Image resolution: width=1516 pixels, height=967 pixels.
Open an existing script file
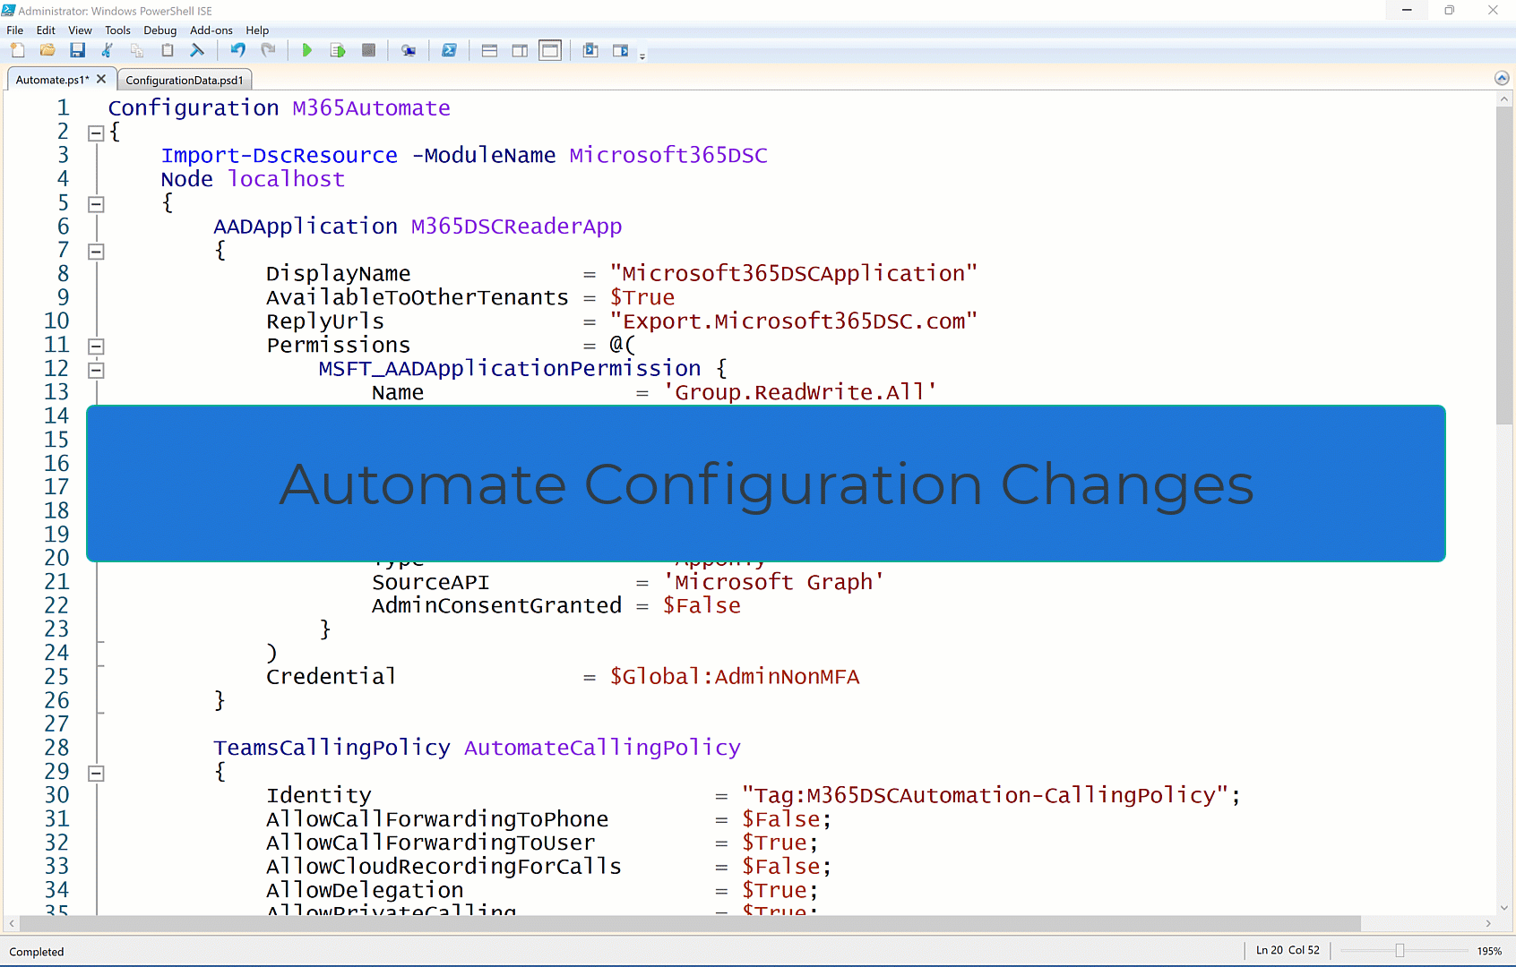tap(47, 50)
